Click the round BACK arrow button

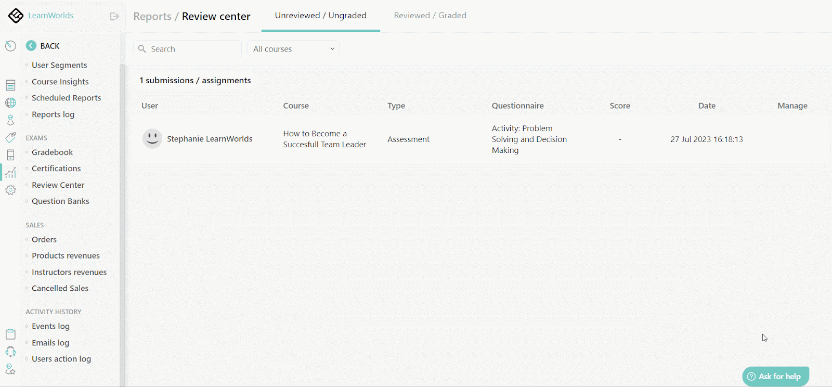tap(31, 46)
